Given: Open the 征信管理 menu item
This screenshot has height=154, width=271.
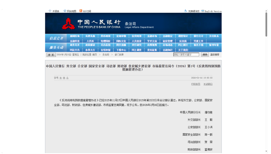Looking at the screenshot, I should click(167, 41).
